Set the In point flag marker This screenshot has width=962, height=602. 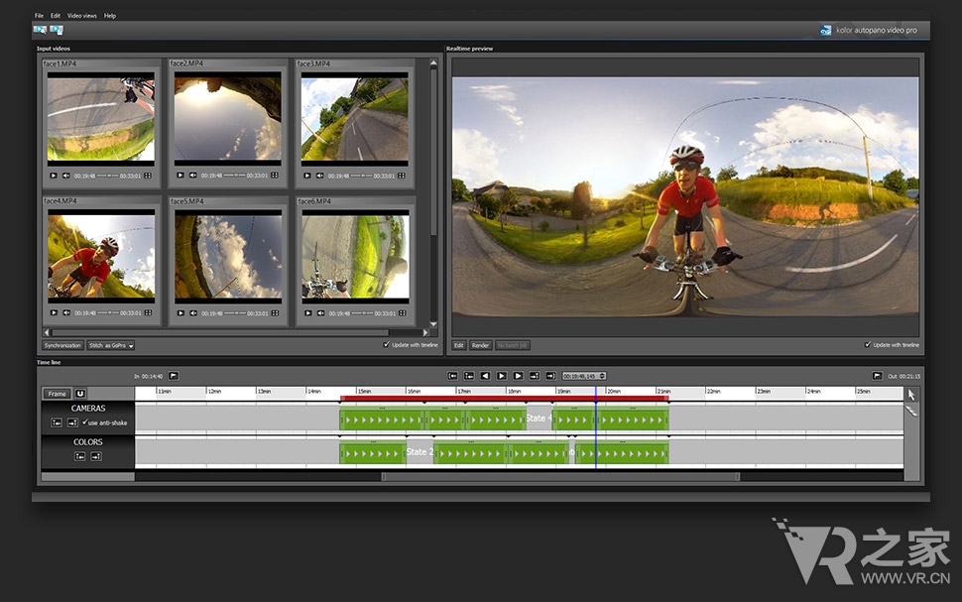[174, 376]
